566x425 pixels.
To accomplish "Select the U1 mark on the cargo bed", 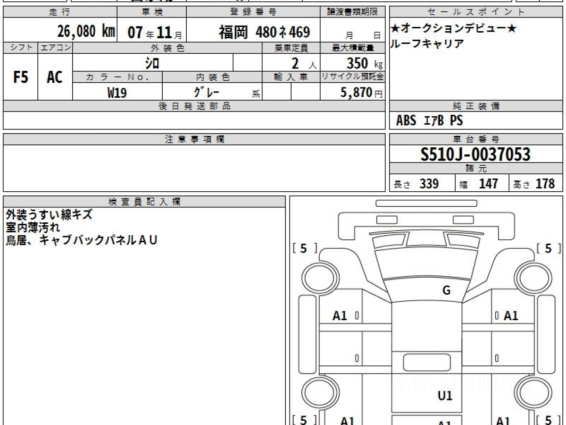I will tap(445, 395).
